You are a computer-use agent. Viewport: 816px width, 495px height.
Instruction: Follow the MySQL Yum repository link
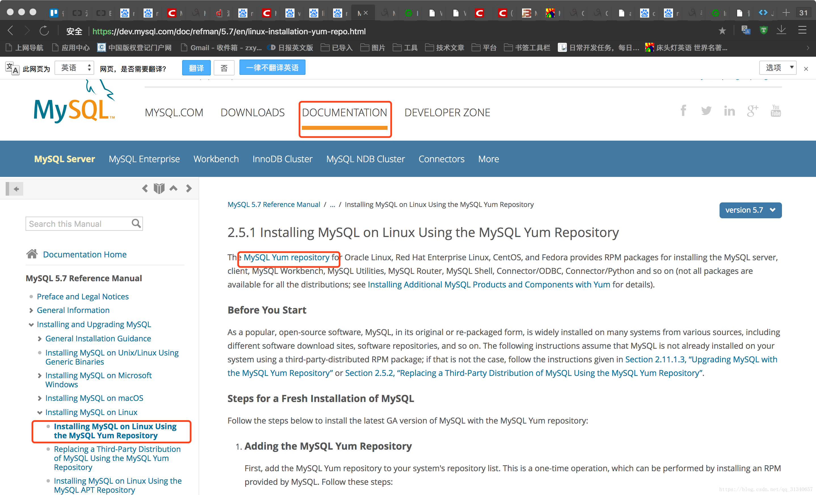click(x=287, y=257)
